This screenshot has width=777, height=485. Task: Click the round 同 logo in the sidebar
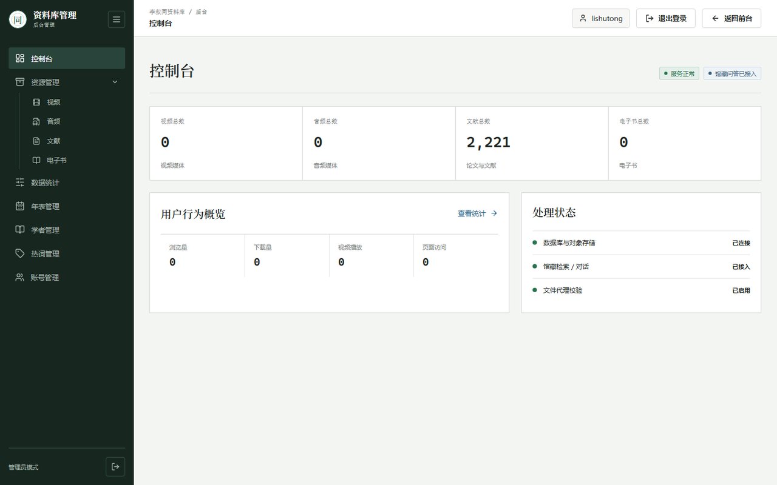tap(18, 19)
